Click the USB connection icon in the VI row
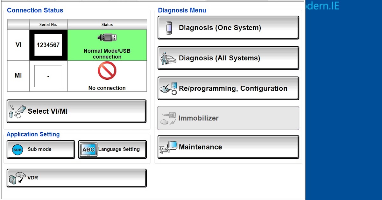This screenshot has height=200, width=382. (107, 38)
